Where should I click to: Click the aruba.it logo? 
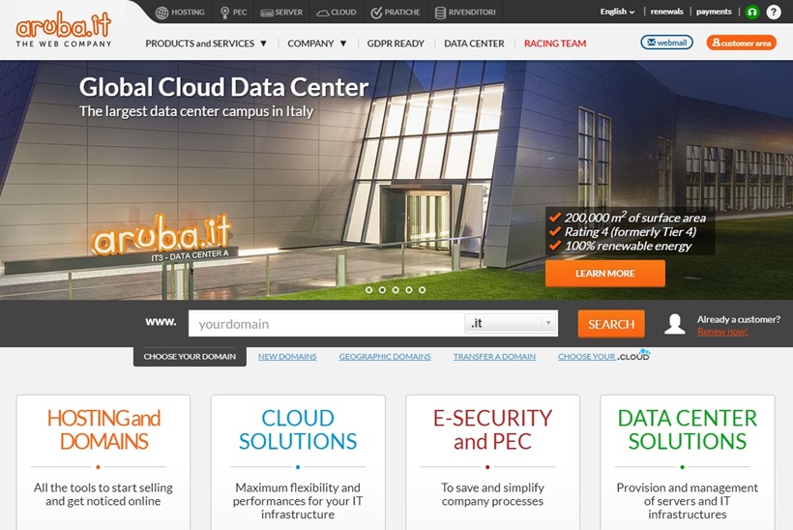click(x=64, y=30)
